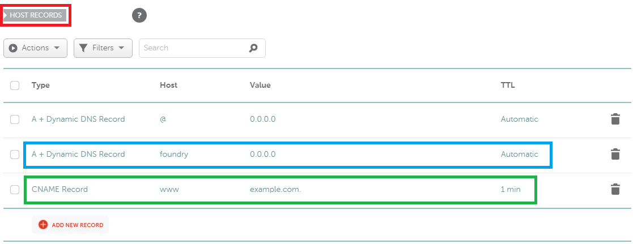Screen dimensions: 633x244
Task: Focus the Search input field
Action: coord(193,48)
